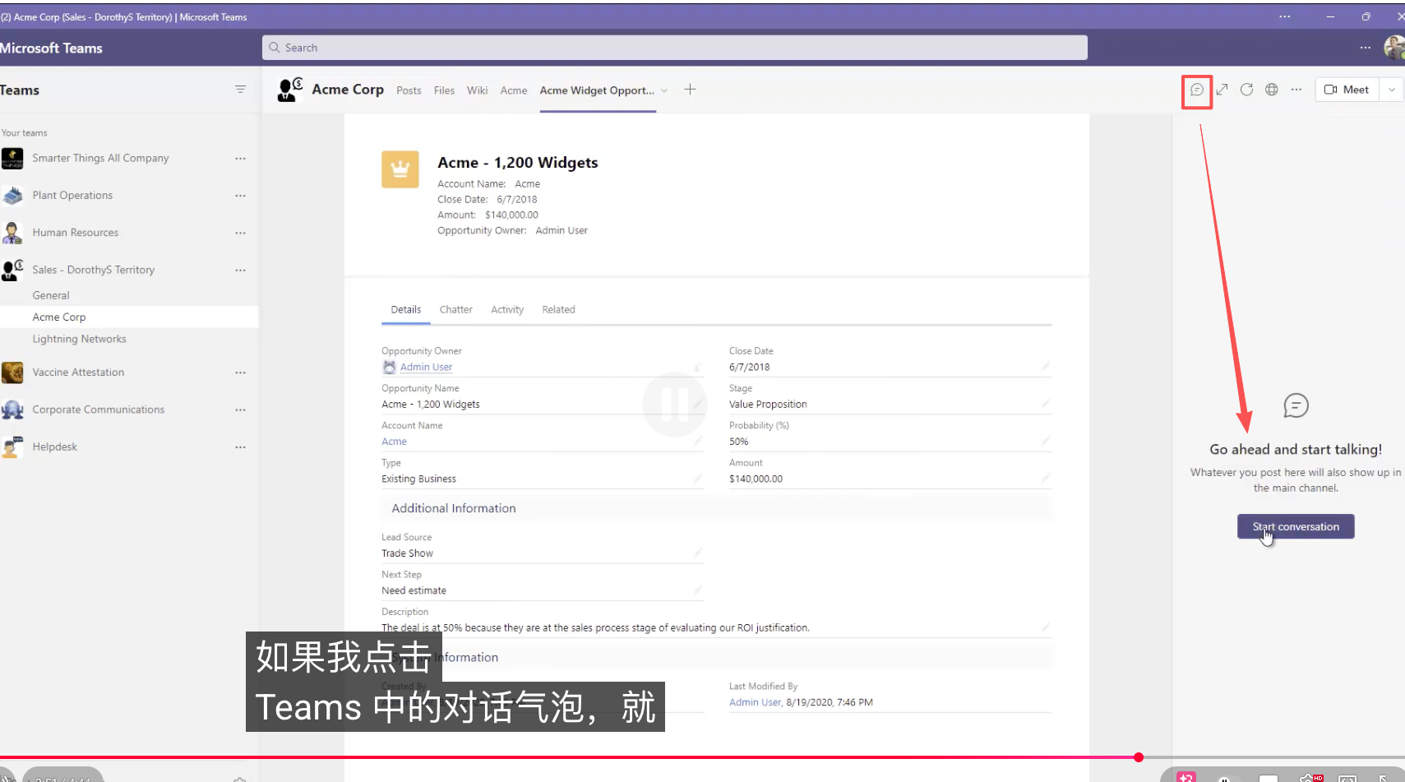Click the "Need estimate" next step value
1405x782 pixels.
(x=414, y=590)
